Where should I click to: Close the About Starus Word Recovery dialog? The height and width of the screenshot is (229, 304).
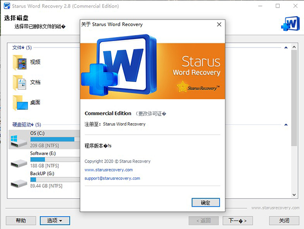point(219,24)
